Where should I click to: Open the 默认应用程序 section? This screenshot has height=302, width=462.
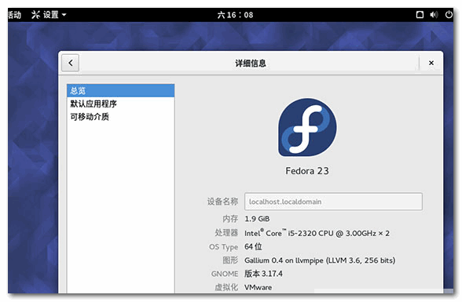click(x=120, y=104)
